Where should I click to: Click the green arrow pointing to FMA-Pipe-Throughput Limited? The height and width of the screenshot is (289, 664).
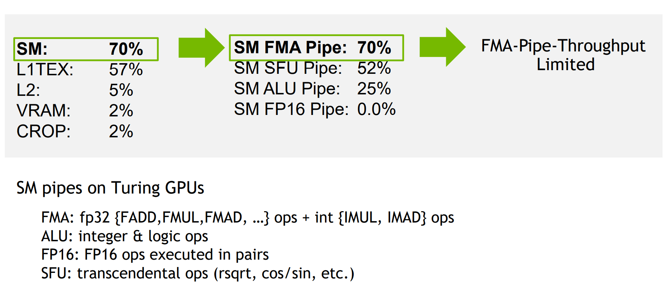[442, 47]
